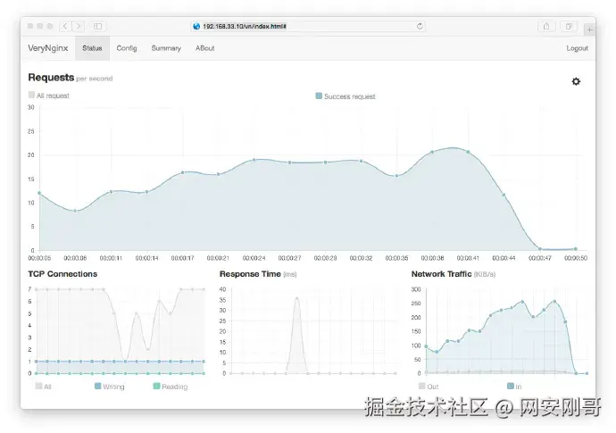Toggle the Writing legend swatch
Viewport: 616px width, 433px height.
tap(98, 386)
